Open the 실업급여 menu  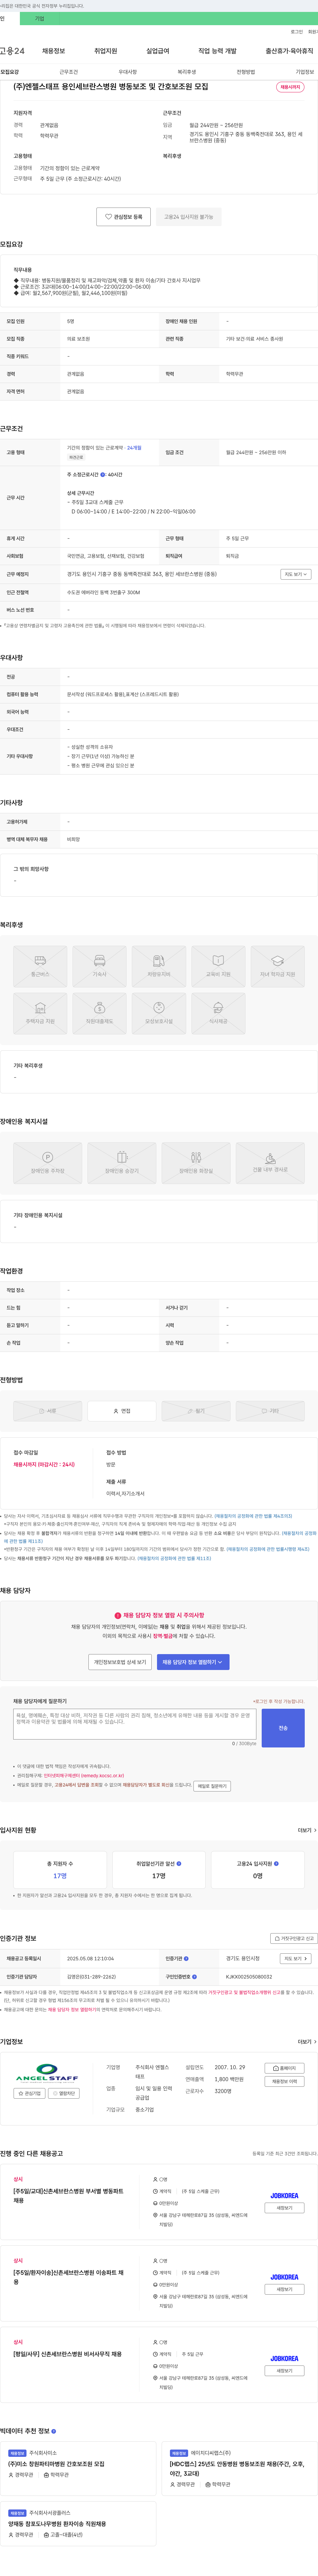pyautogui.click(x=158, y=51)
